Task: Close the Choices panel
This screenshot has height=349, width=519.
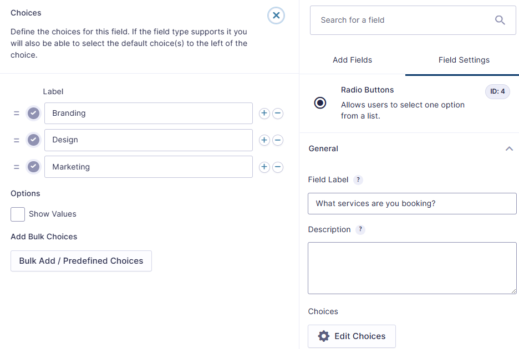Action: click(x=276, y=16)
